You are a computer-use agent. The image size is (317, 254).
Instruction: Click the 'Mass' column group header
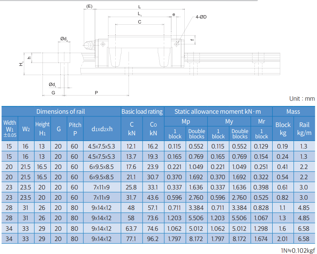pyautogui.click(x=293, y=111)
